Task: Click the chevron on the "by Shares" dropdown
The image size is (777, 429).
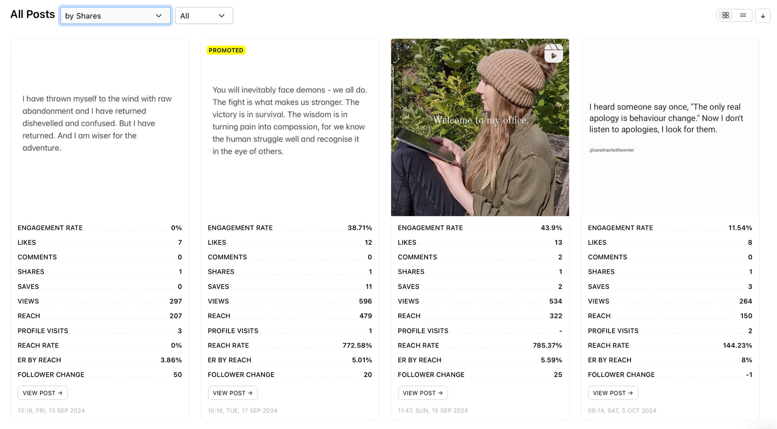Action: click(159, 16)
